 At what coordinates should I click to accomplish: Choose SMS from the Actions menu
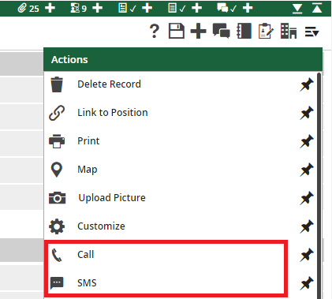click(x=87, y=283)
